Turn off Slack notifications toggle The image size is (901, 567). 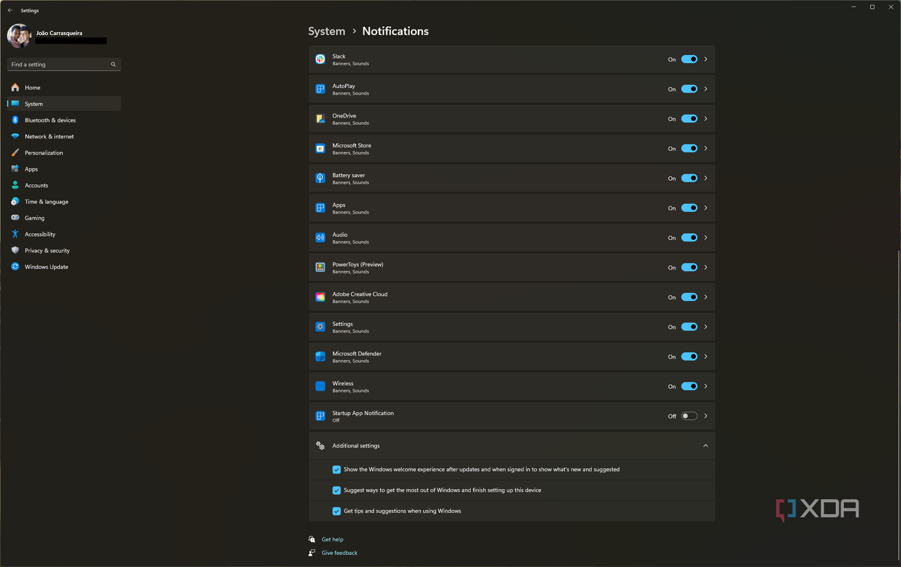coord(689,59)
